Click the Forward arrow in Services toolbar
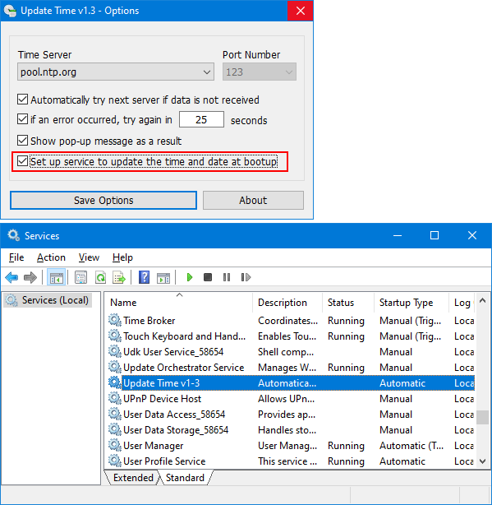Viewport: 492px width, 505px height. point(30,277)
